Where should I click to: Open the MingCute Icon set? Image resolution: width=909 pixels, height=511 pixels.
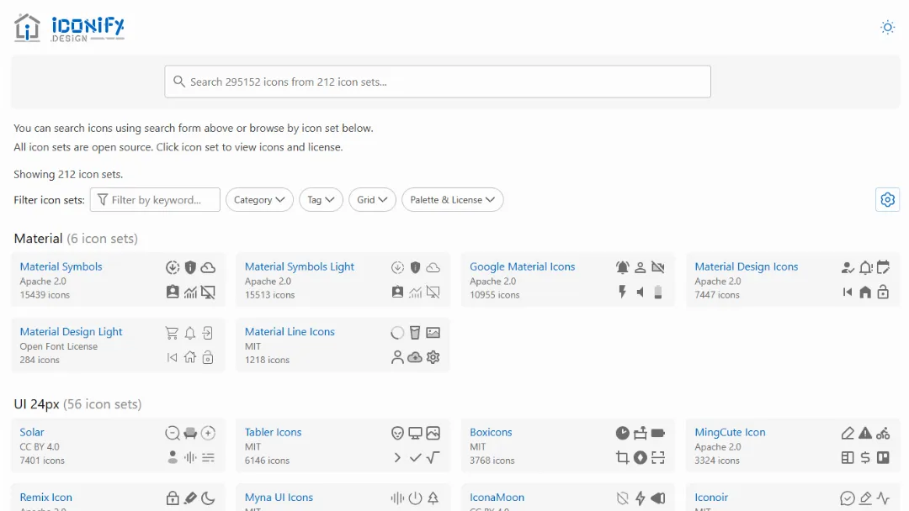[x=730, y=432]
